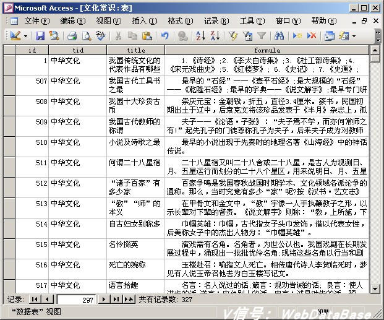384x320 pixels.
Task: Open the 记录(R) menu
Action: click(216, 21)
